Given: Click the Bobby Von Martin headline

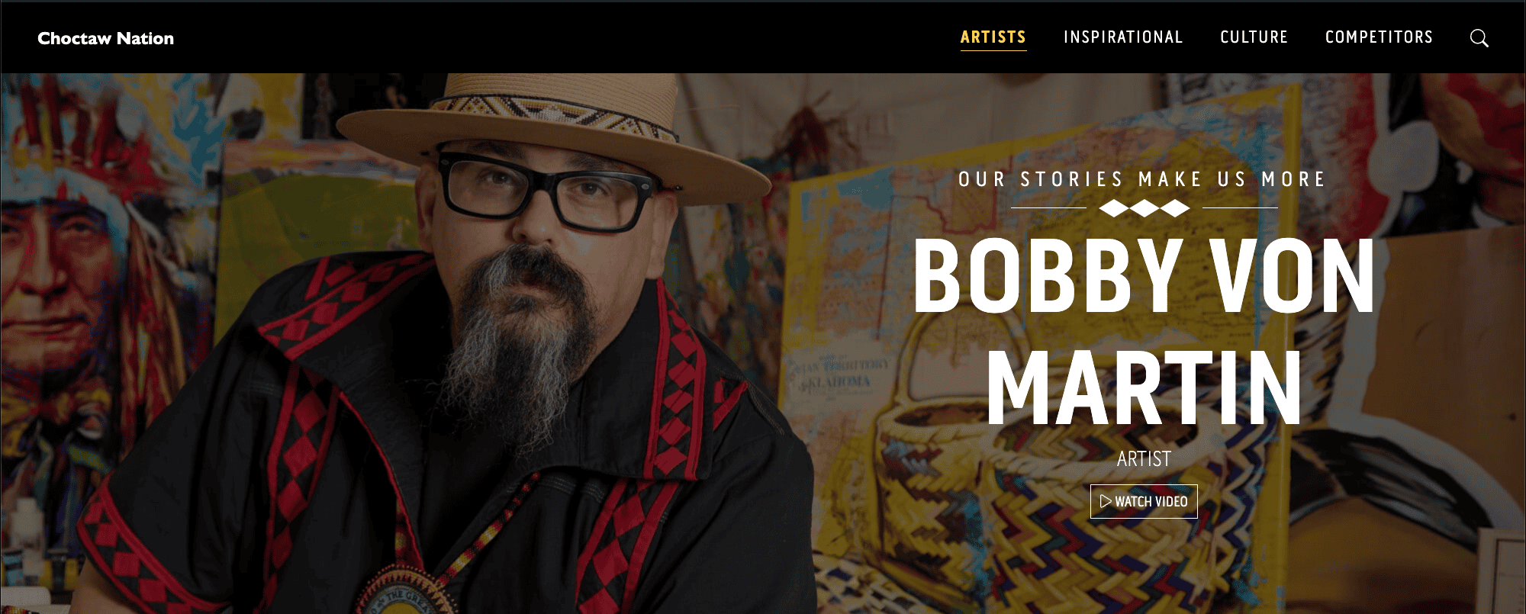Looking at the screenshot, I should [x=1144, y=331].
